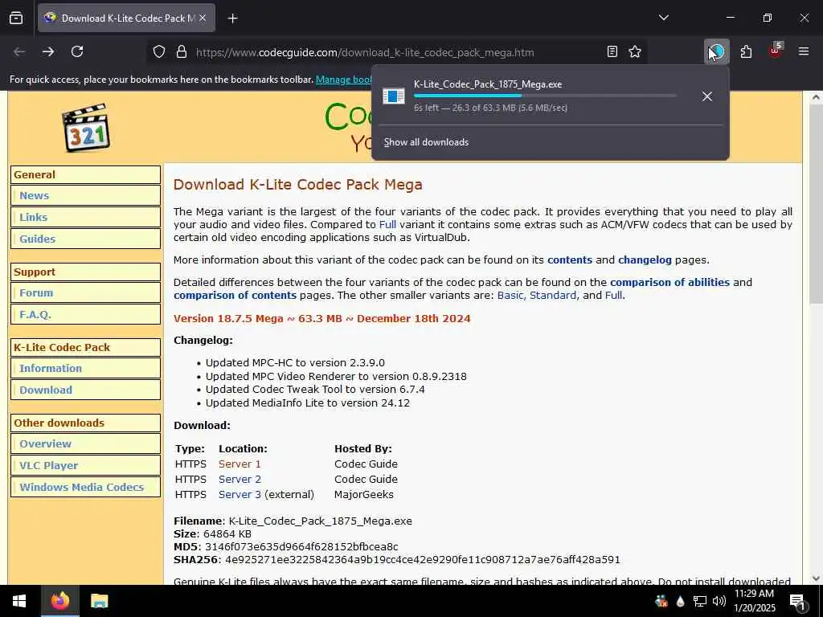The height and width of the screenshot is (617, 823).
Task: Open the extensions puzzle icon
Action: [746, 51]
